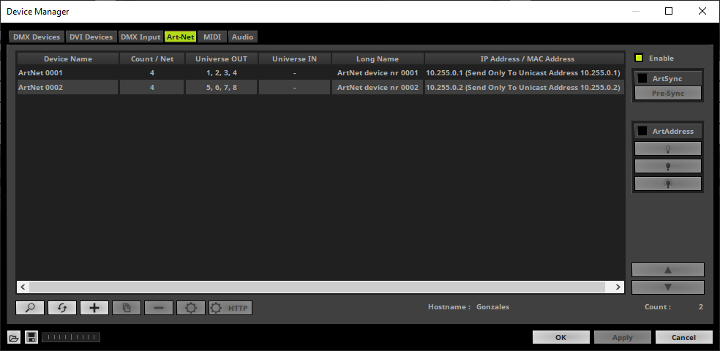Click the horizontal scrollbar right arrow
The height and width of the screenshot is (351, 720).
618,287
